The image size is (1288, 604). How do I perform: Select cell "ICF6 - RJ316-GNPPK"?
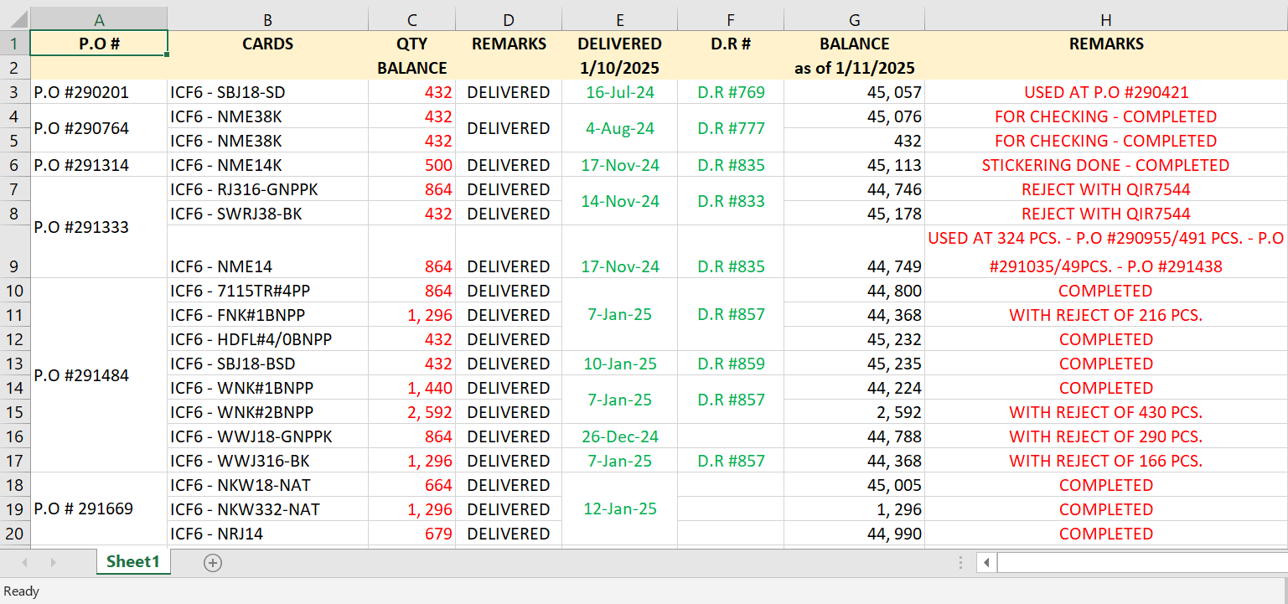tap(268, 189)
